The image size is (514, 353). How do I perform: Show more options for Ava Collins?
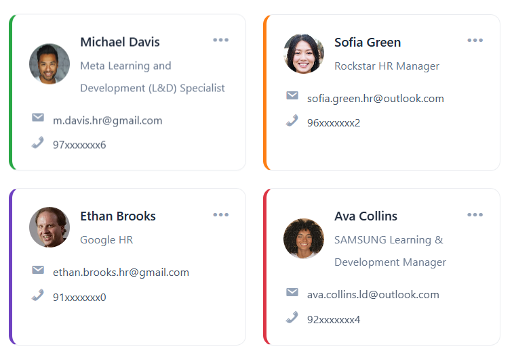[475, 215]
